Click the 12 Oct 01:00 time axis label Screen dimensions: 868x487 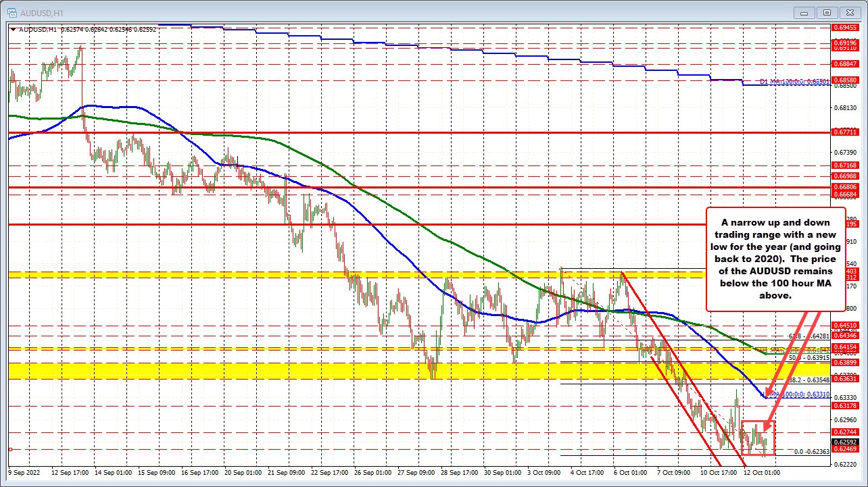pyautogui.click(x=763, y=473)
